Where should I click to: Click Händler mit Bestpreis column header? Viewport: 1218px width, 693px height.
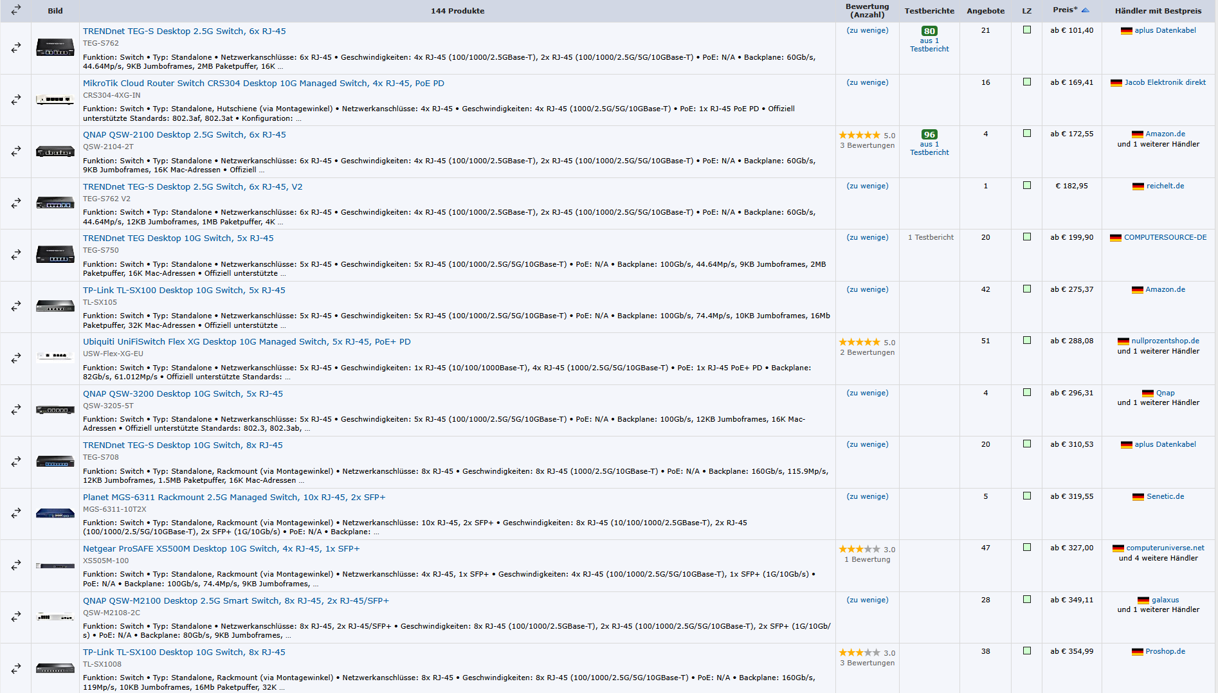[1158, 11]
